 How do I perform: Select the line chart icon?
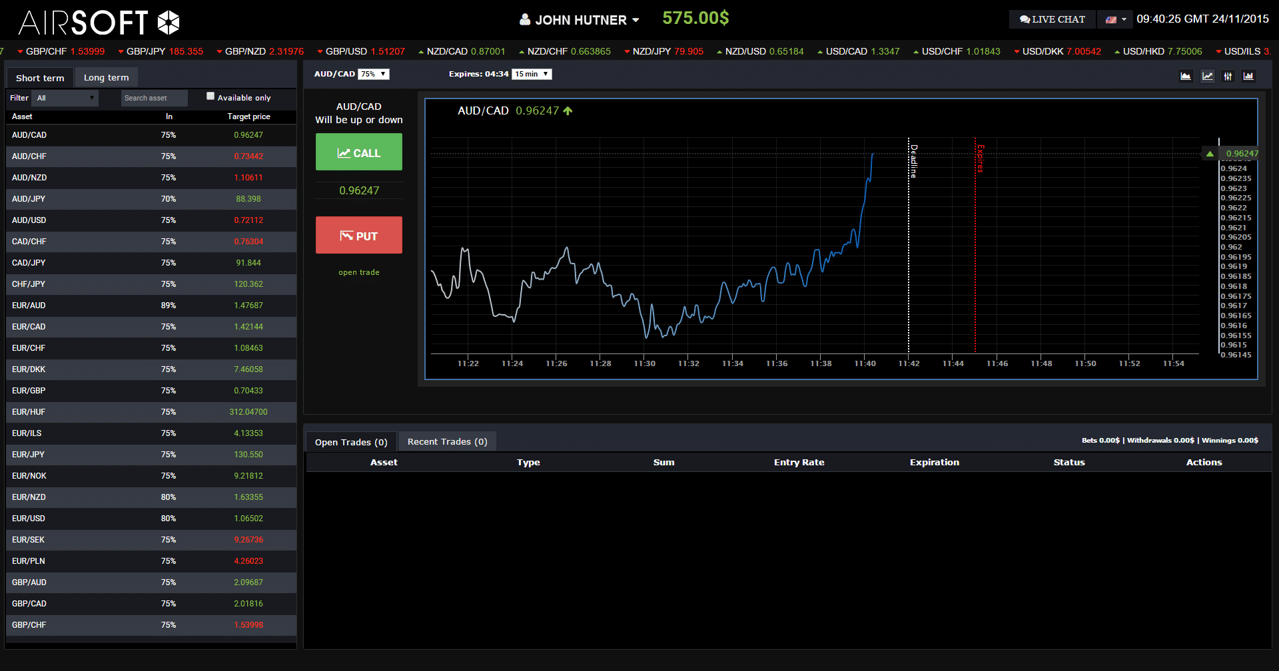[x=1207, y=77]
